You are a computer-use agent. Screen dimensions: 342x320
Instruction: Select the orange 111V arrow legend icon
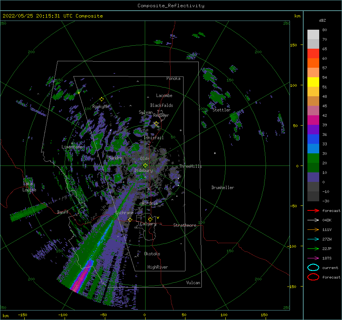313,229
